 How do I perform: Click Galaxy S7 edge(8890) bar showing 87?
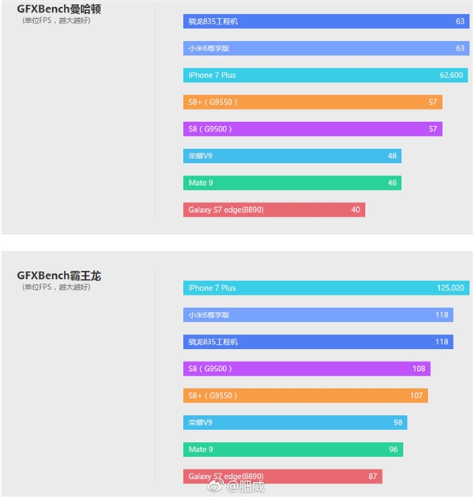282,476
